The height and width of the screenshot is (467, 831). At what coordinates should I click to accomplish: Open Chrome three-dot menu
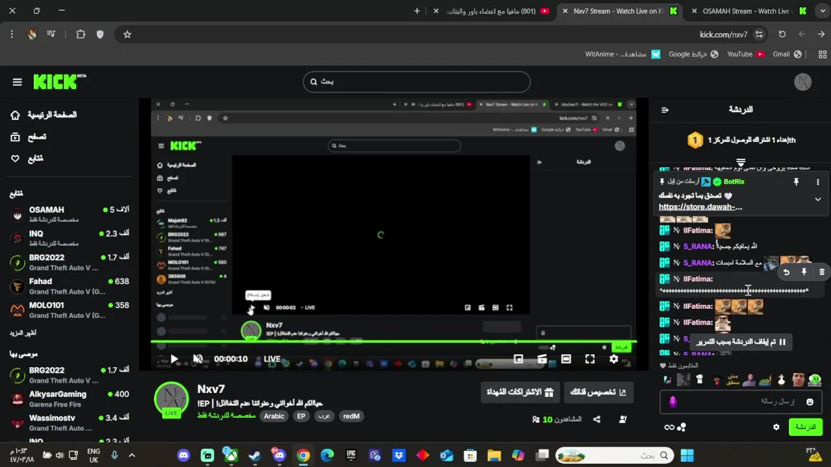click(12, 34)
